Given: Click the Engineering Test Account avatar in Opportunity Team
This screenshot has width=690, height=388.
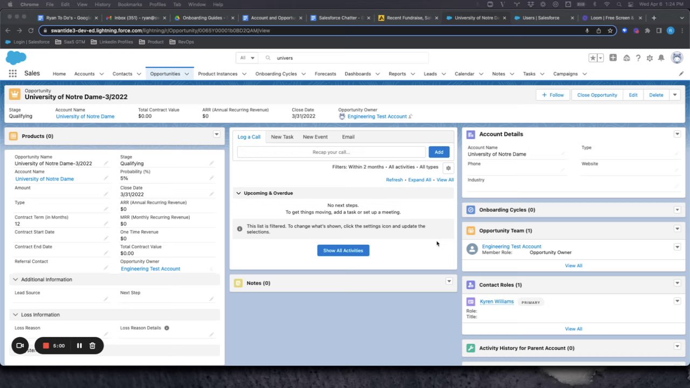Looking at the screenshot, I should tap(472, 249).
